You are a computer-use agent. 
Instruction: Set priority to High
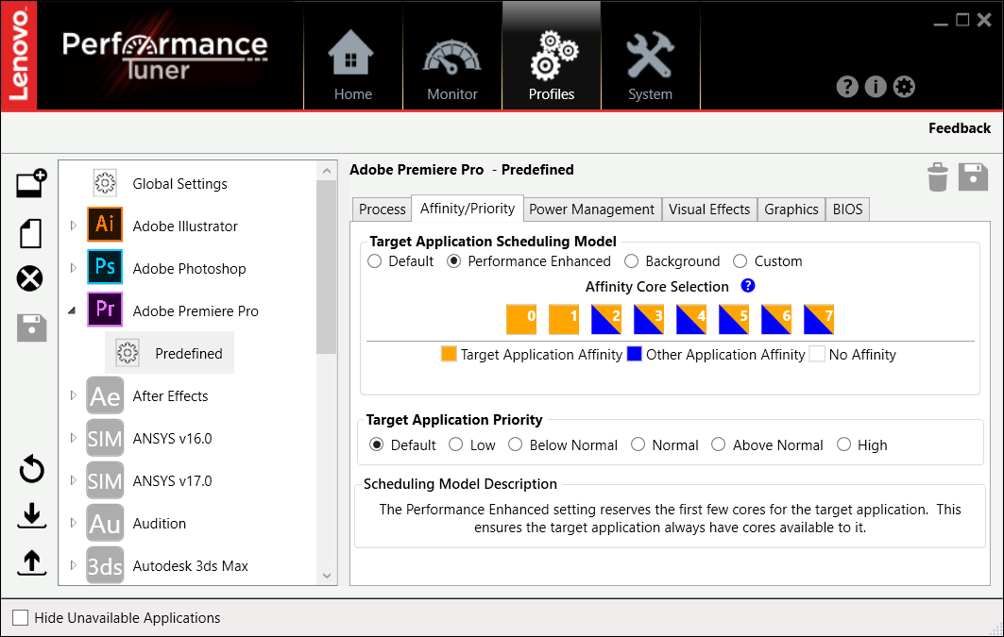tap(861, 444)
